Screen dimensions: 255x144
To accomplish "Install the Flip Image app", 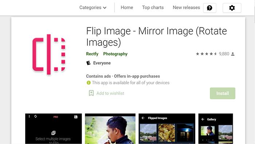I will pos(223,93).
